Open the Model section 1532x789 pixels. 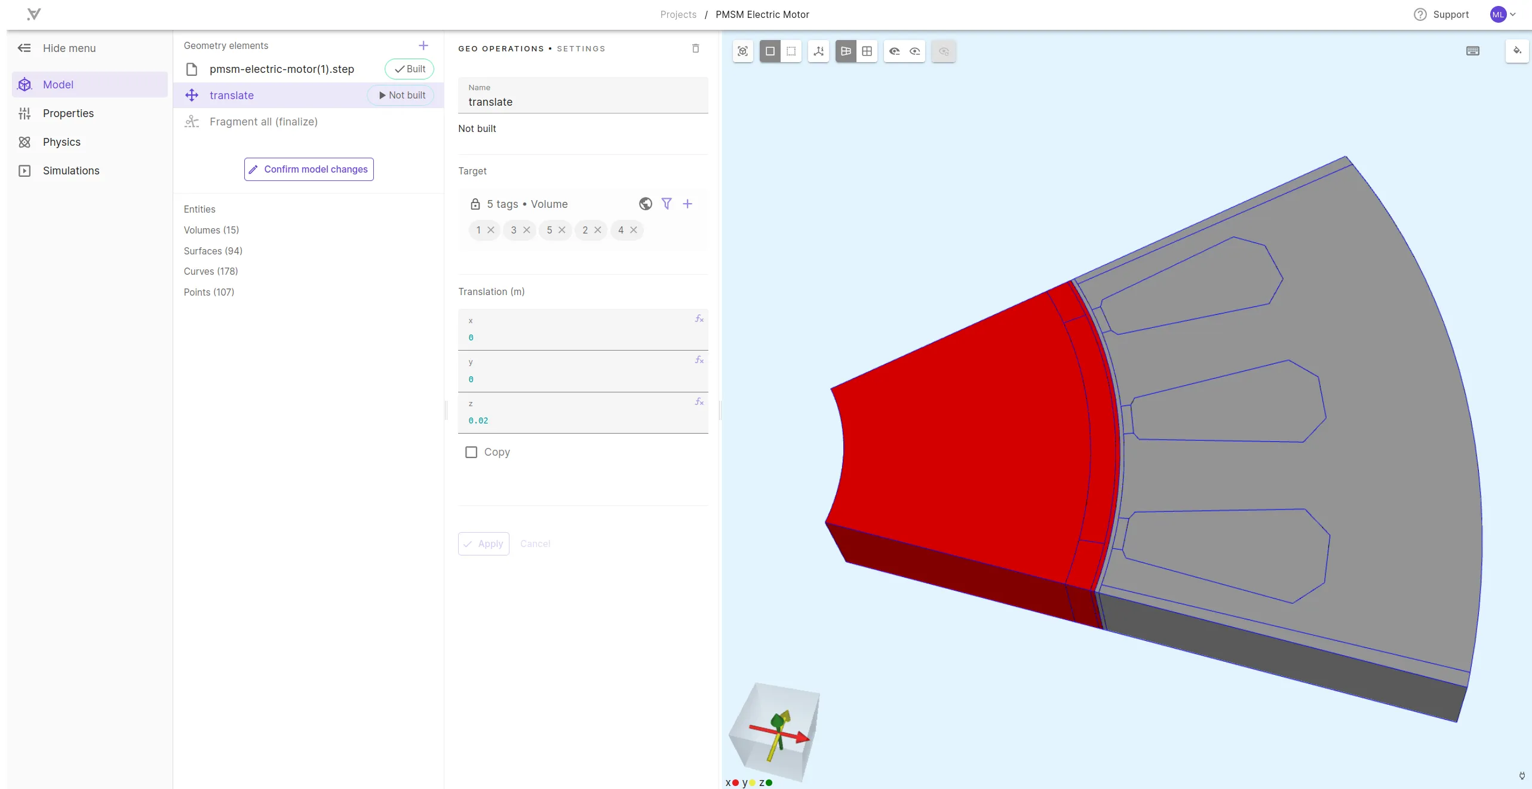coord(90,85)
